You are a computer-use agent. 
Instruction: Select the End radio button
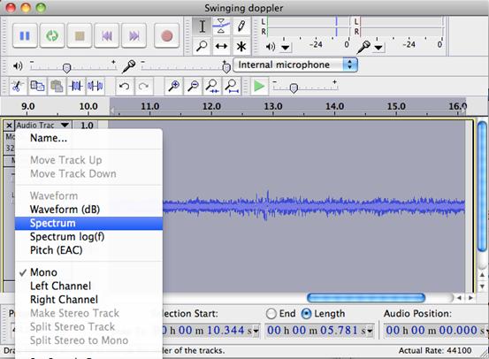(x=271, y=314)
